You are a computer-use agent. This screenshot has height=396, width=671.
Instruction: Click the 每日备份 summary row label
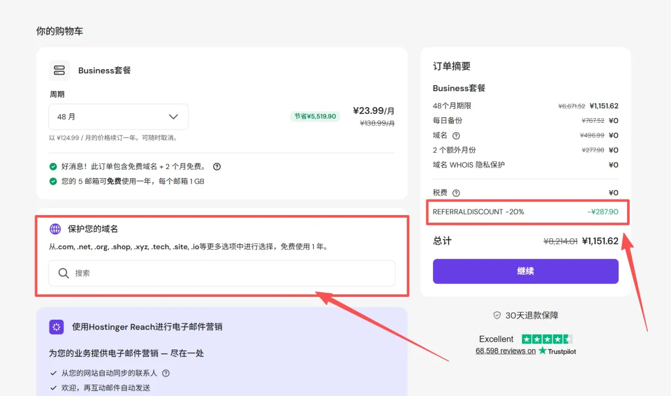click(448, 121)
